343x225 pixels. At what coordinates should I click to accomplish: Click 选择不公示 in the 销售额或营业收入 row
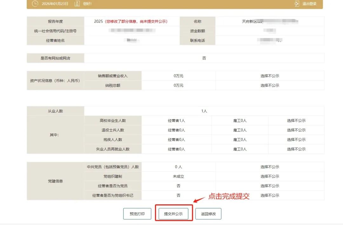point(270,76)
